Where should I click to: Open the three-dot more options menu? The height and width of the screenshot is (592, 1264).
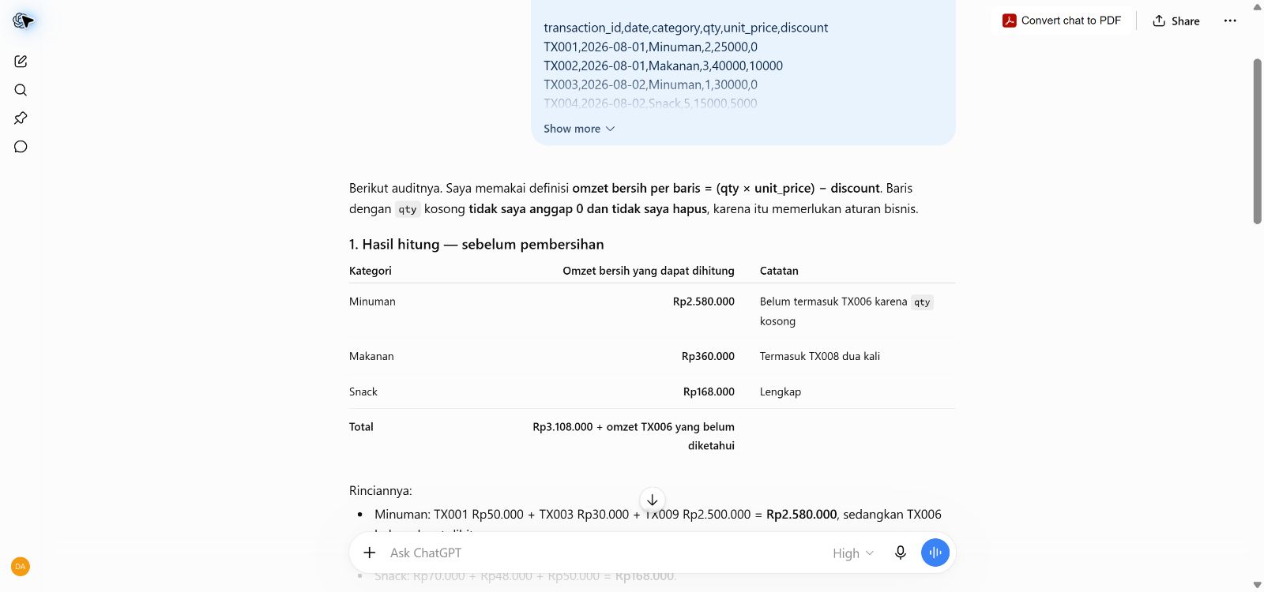click(x=1230, y=21)
